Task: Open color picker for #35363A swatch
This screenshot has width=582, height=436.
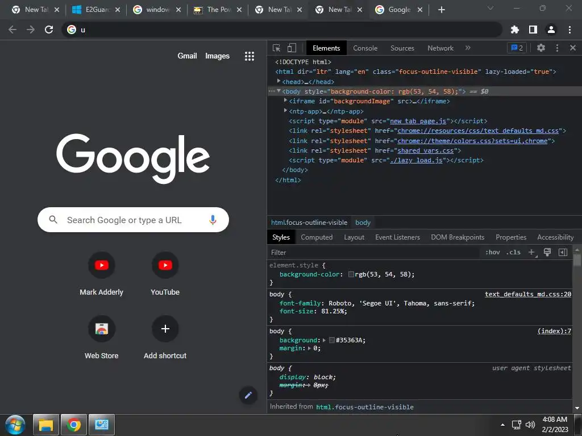Action: tap(332, 340)
